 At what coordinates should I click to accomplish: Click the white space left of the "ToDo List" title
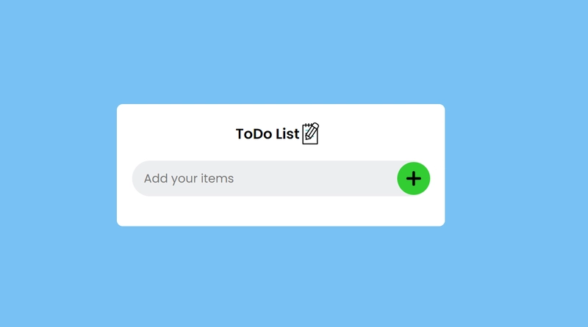[x=176, y=134]
